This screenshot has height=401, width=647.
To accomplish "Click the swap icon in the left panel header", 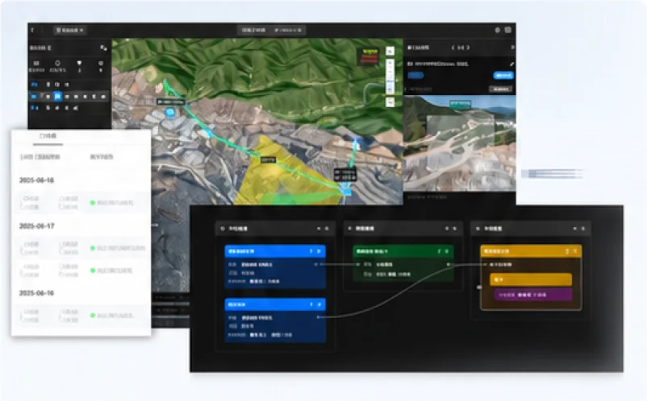I will 103,48.
